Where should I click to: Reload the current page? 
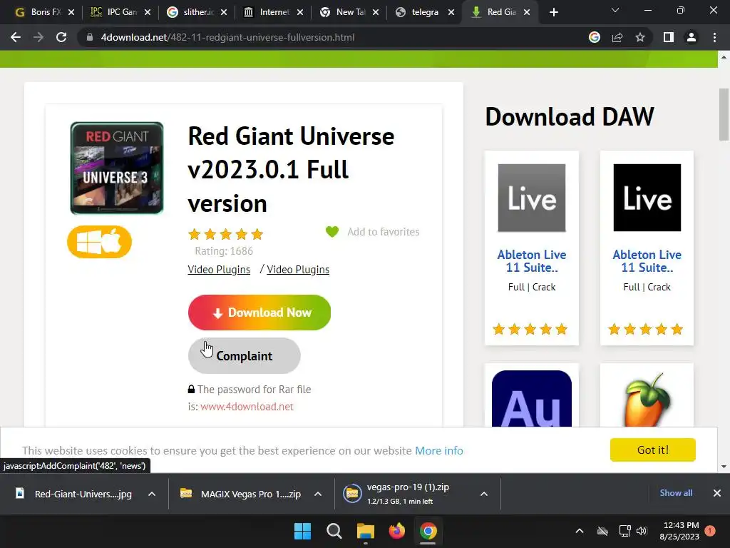(x=61, y=37)
